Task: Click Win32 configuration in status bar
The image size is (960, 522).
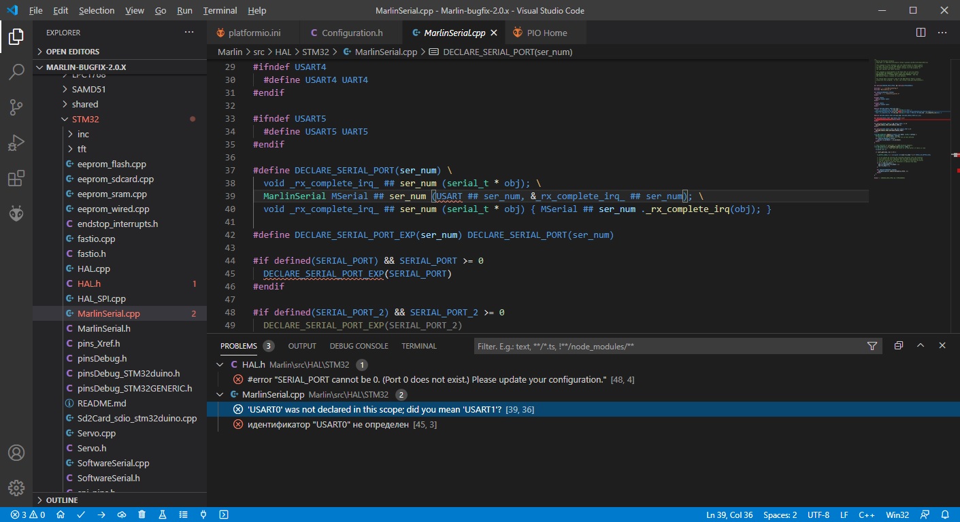Action: (897, 515)
